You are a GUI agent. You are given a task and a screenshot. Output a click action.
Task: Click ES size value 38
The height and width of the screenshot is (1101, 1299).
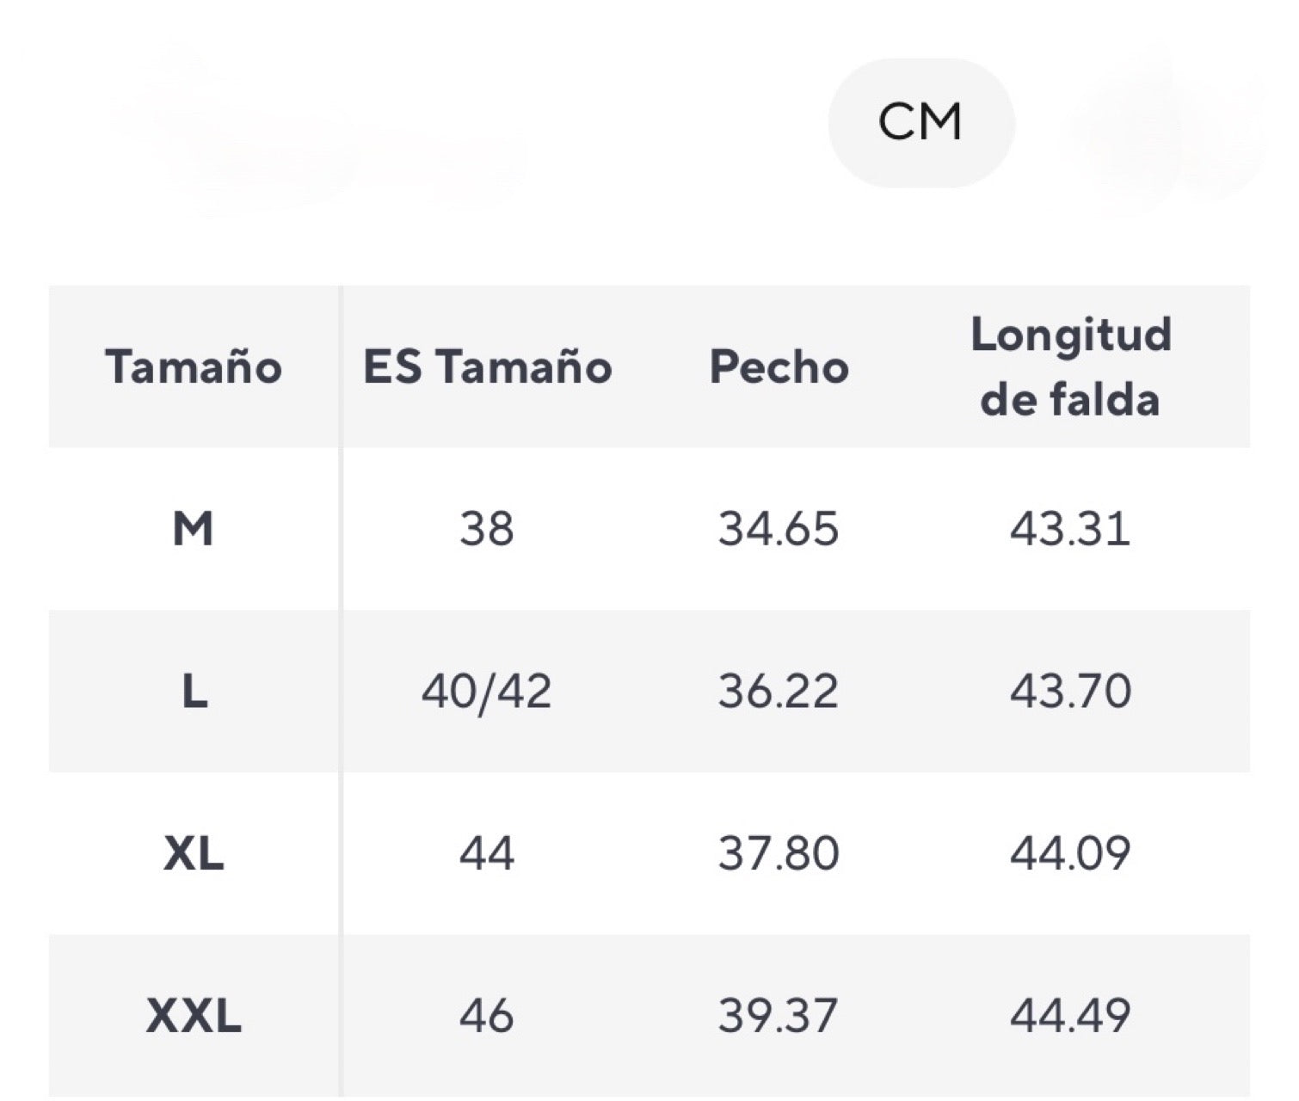tap(487, 528)
